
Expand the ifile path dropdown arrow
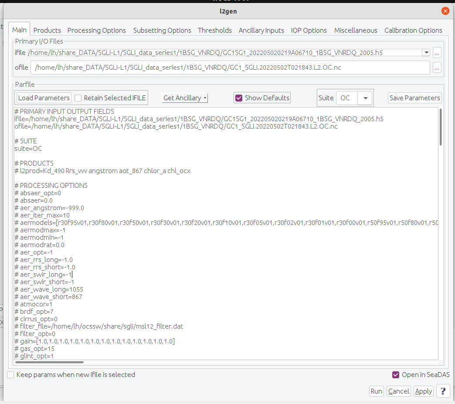(x=426, y=53)
